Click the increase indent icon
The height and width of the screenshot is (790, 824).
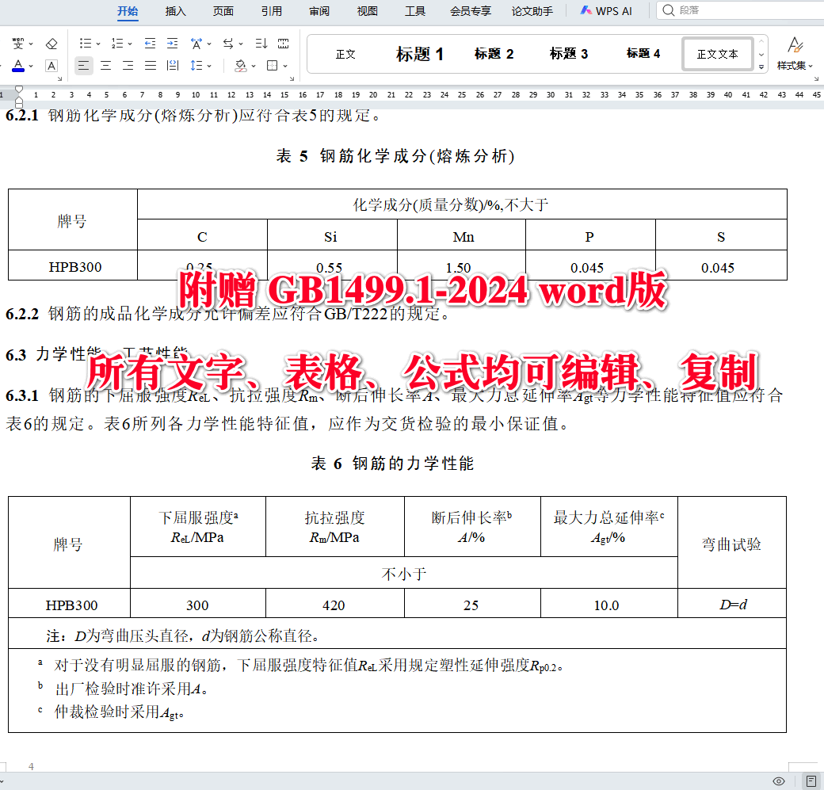pos(173,44)
